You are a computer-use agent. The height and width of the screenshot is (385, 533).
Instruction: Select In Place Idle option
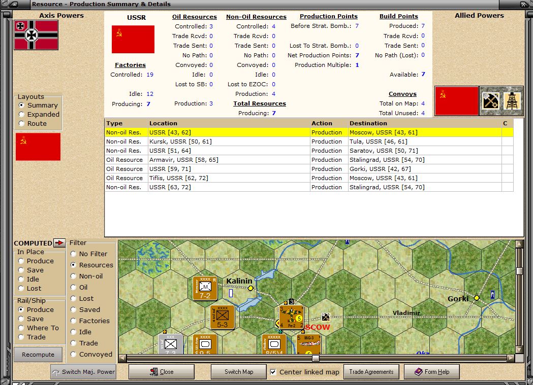(x=28, y=279)
